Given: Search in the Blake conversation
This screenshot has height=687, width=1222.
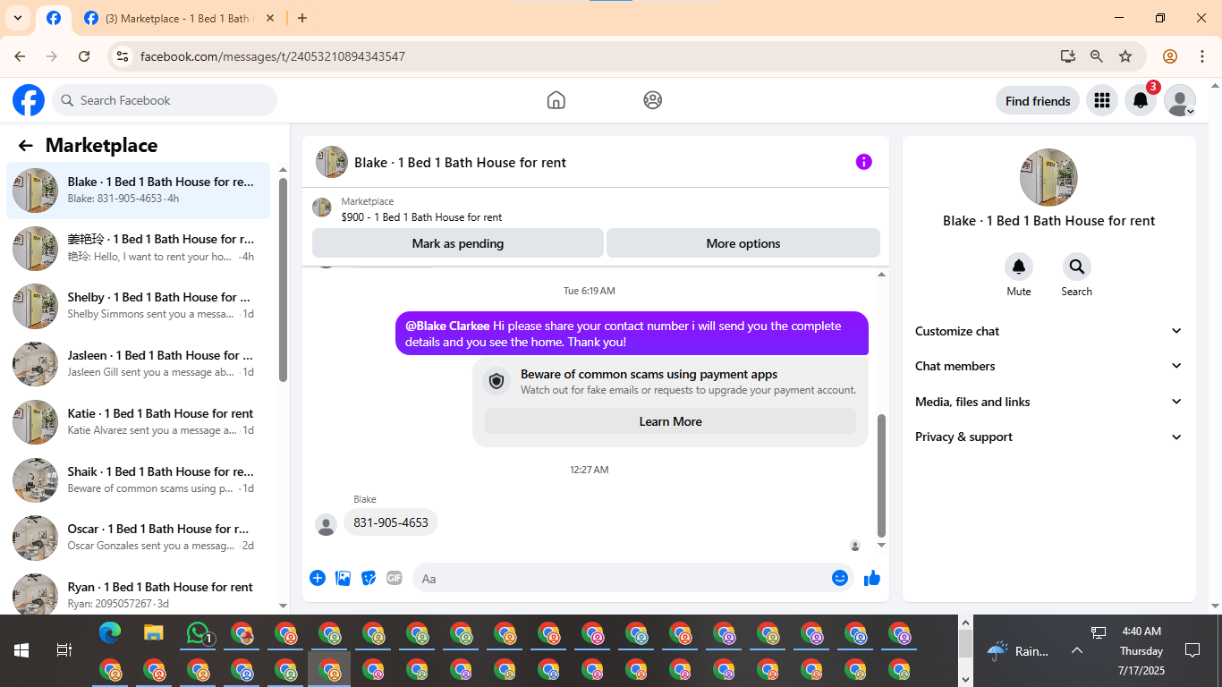Looking at the screenshot, I should click(1076, 267).
